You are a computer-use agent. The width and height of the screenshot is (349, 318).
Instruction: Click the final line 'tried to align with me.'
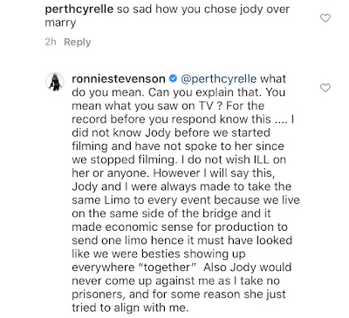[130, 308]
